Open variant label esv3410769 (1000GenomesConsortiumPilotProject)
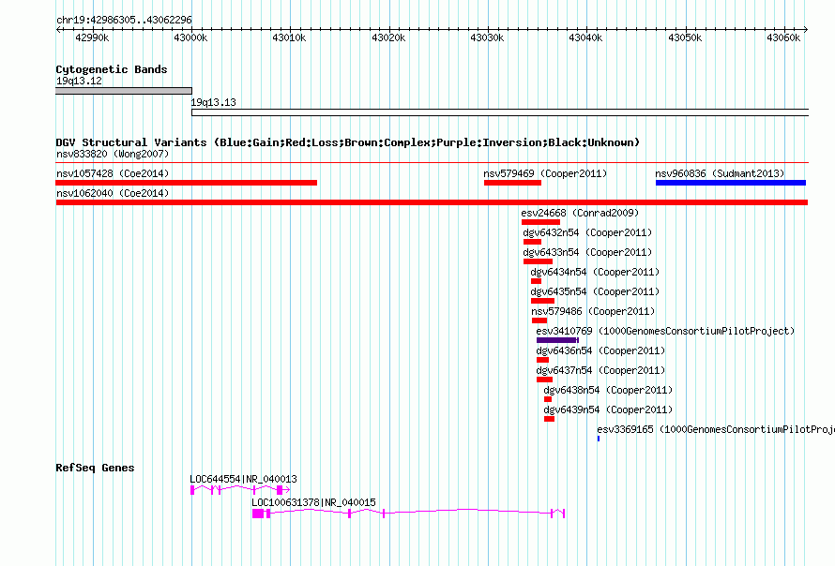 click(665, 331)
